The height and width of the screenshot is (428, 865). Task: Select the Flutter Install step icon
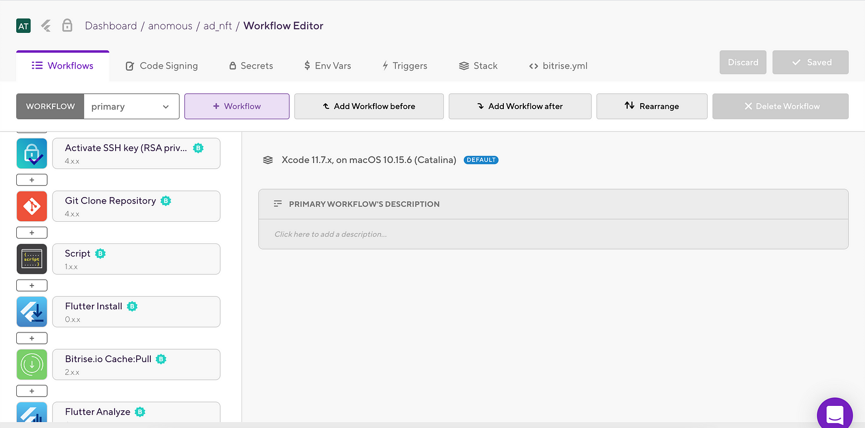pos(32,311)
